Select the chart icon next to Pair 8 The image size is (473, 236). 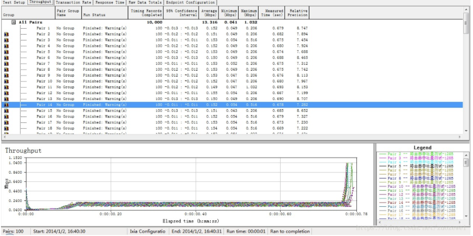click(7, 69)
